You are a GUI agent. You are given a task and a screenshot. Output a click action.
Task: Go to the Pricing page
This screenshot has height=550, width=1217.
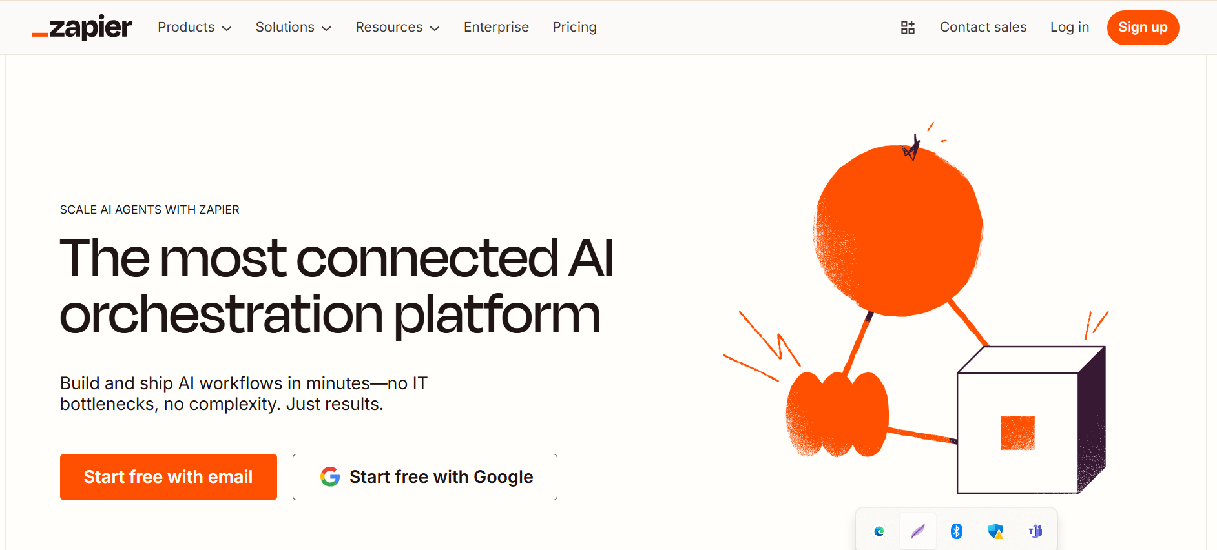pos(574,27)
